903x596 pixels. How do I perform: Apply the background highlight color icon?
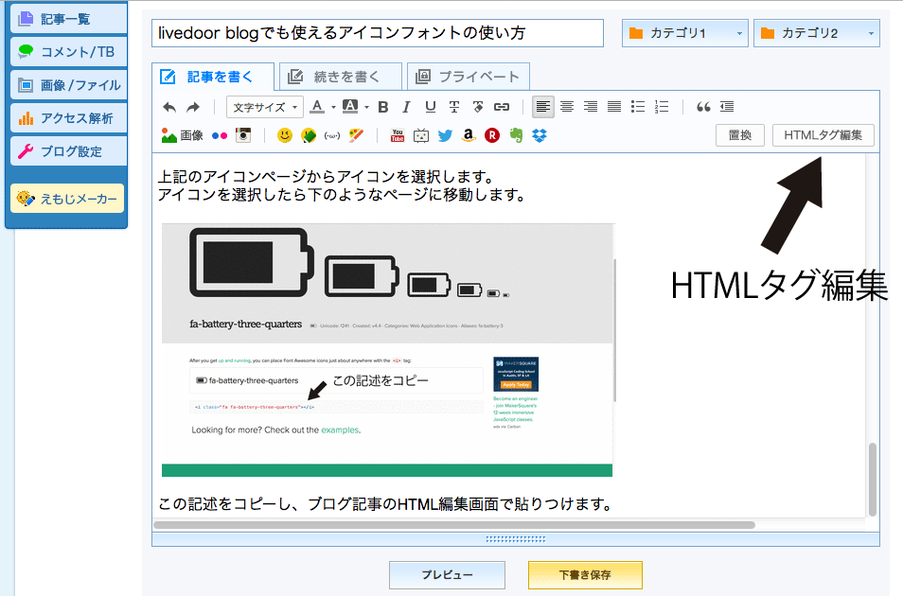pos(349,107)
